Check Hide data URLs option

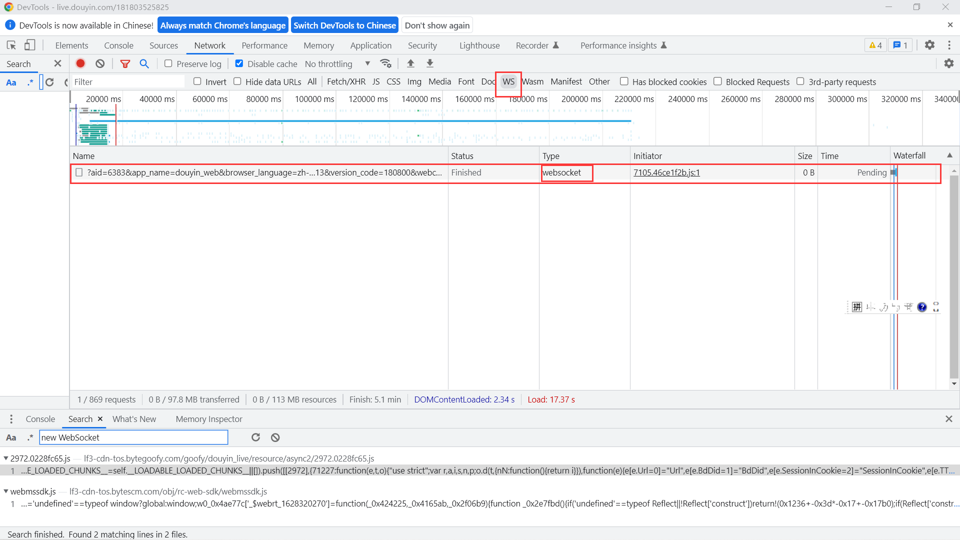click(237, 81)
